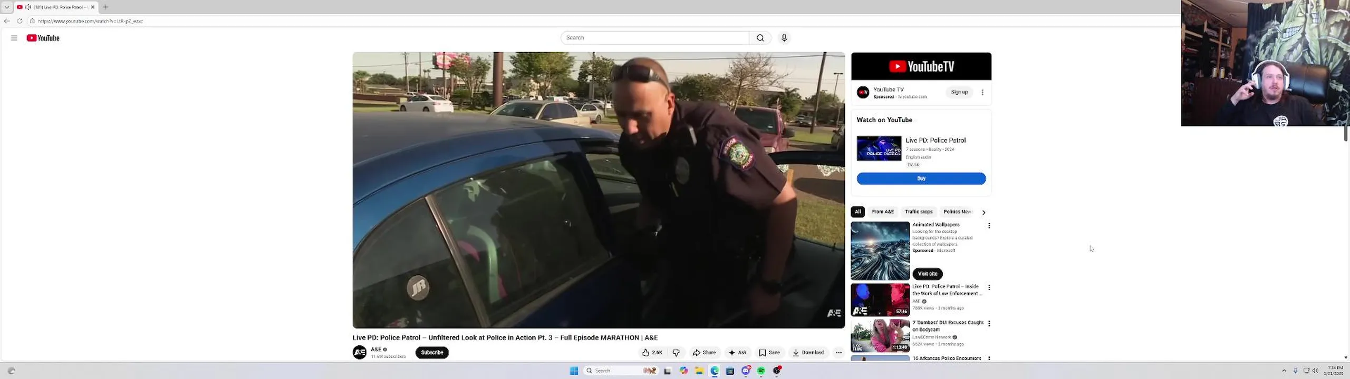Go to the YouTube home logo

tap(43, 38)
